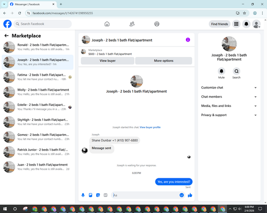The width and height of the screenshot is (267, 213).
Task: Open the Gomez apartment conversation
Action: coord(37,137)
